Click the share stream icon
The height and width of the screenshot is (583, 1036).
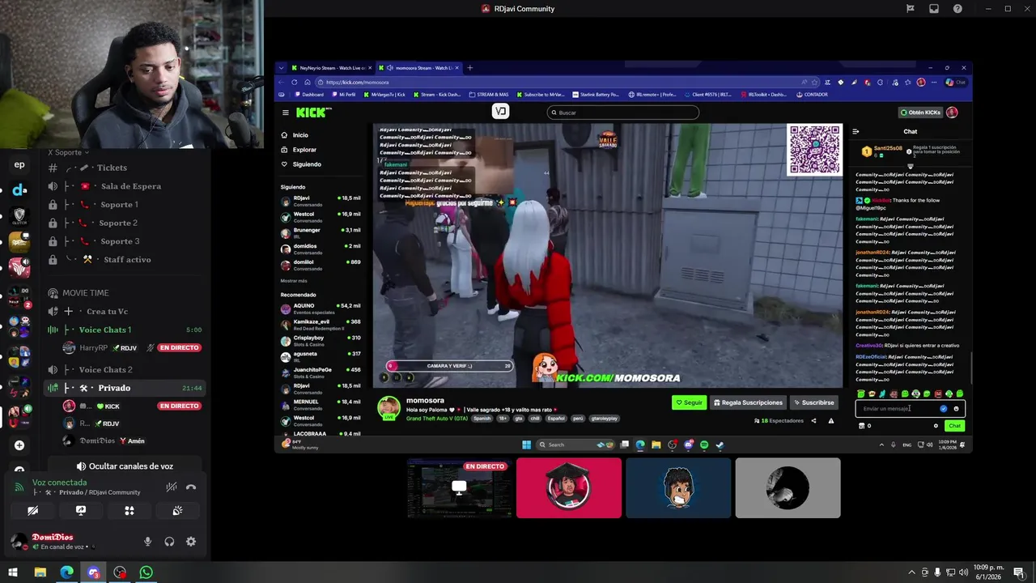[x=813, y=420]
